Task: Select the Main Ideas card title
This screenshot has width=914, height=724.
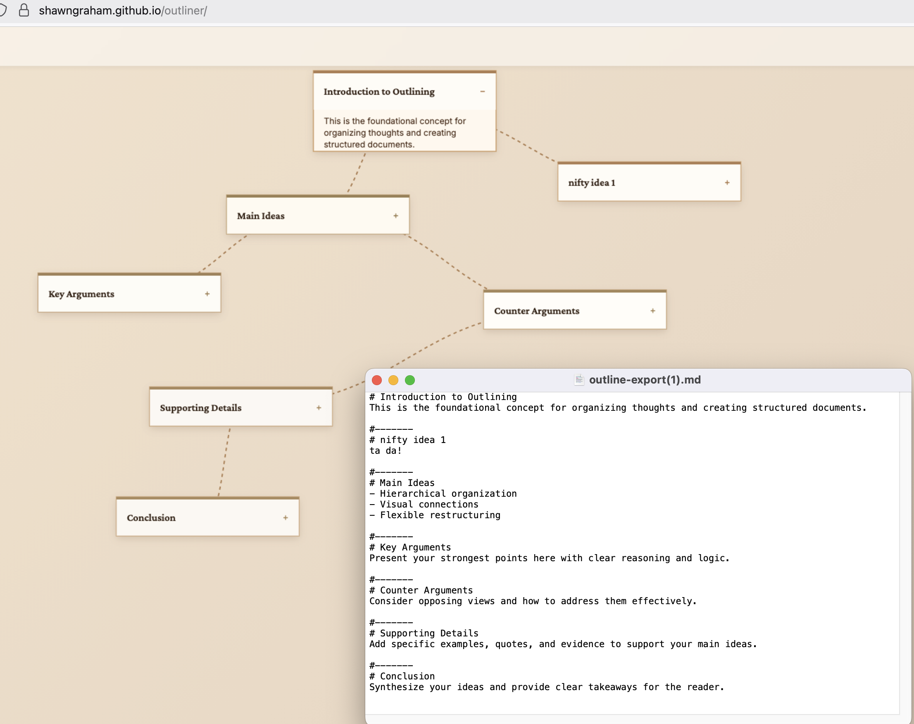Action: 261,216
